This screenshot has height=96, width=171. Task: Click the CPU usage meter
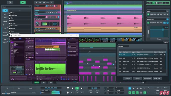45,92
